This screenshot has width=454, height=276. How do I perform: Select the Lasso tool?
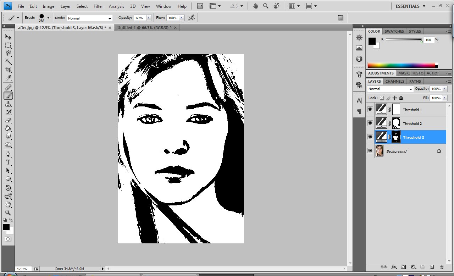8,53
